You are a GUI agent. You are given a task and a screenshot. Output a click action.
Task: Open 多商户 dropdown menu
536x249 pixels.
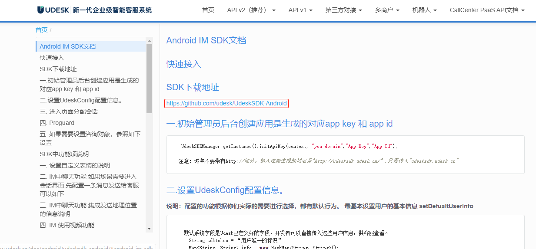coord(387,10)
